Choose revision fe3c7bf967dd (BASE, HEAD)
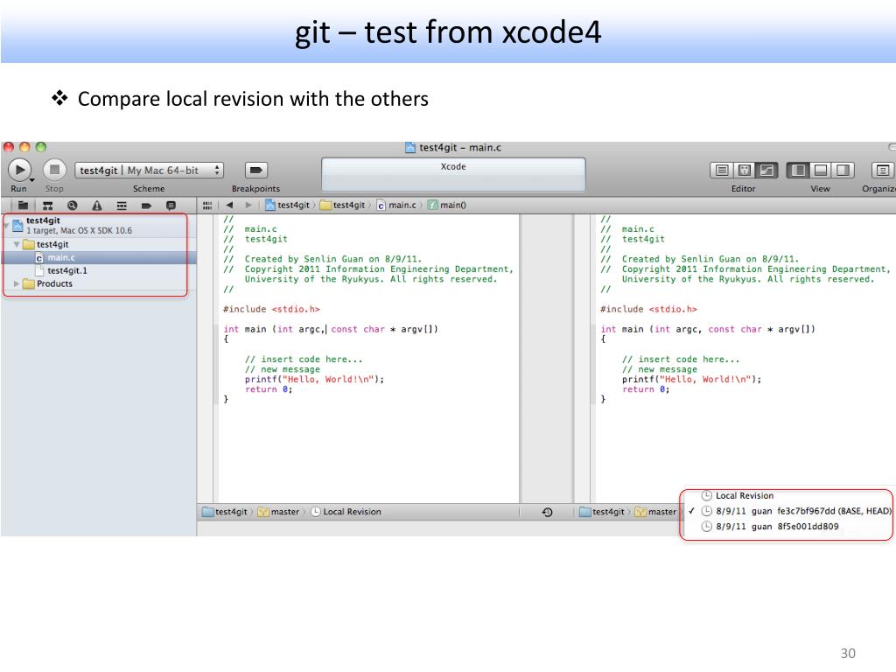896x672 pixels. (x=788, y=511)
